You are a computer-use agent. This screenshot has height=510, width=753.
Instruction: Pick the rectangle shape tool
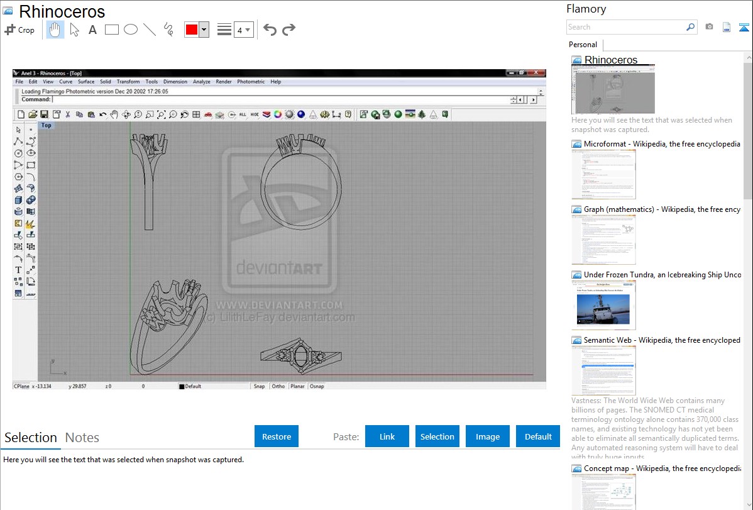coord(111,30)
